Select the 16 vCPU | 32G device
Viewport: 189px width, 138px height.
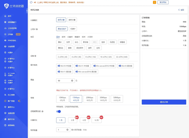tap(106, 57)
